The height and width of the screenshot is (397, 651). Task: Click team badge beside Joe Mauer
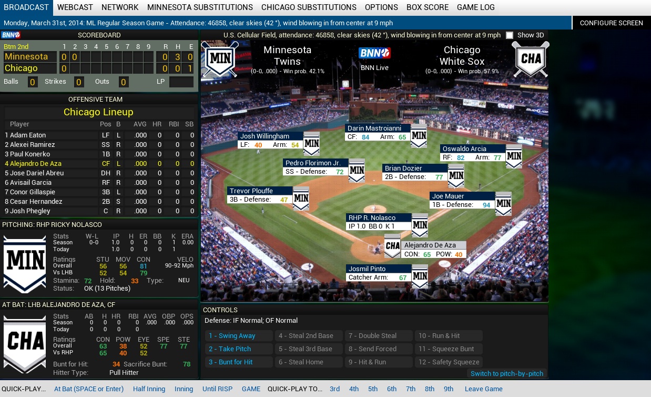(503, 204)
